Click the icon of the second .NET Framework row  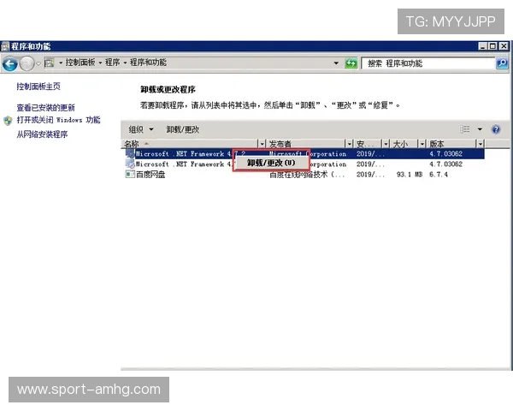(x=130, y=164)
